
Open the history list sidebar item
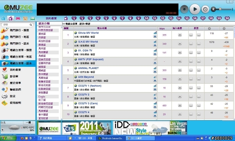click(x=18, y=83)
